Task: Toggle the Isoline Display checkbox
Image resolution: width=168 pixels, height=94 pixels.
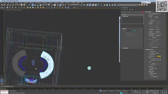Action: (149, 55)
